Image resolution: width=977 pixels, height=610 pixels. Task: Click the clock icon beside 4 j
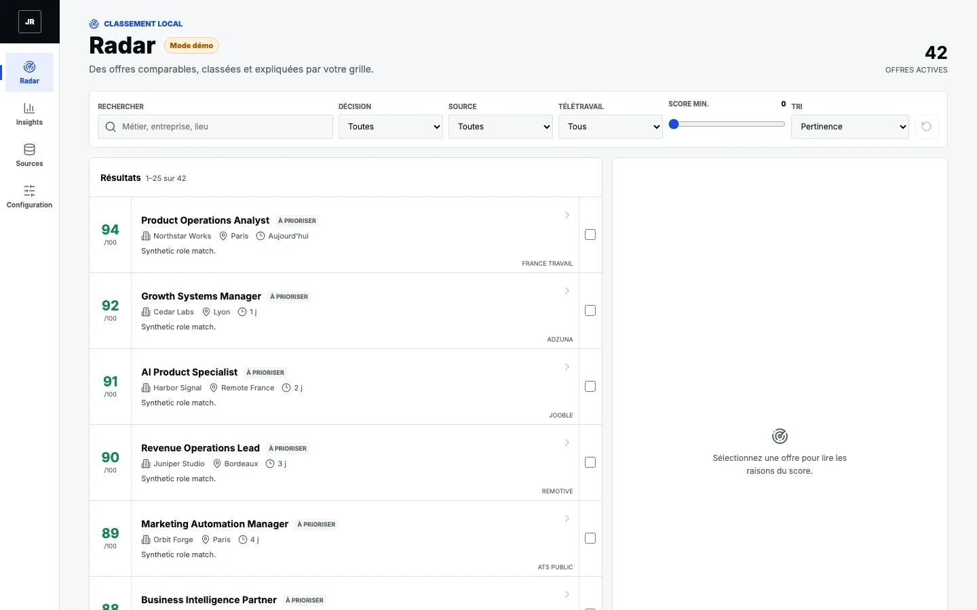click(x=243, y=540)
